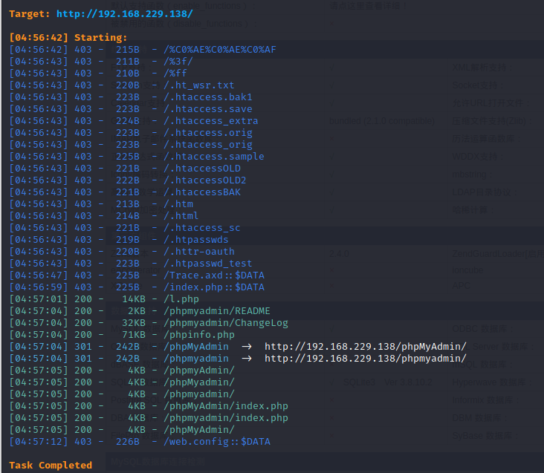
Task: Click the /.htpasswd_test entry
Action: pos(208,264)
